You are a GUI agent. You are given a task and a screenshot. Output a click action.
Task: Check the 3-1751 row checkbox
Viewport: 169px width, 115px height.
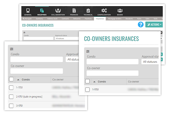[x=11, y=106]
